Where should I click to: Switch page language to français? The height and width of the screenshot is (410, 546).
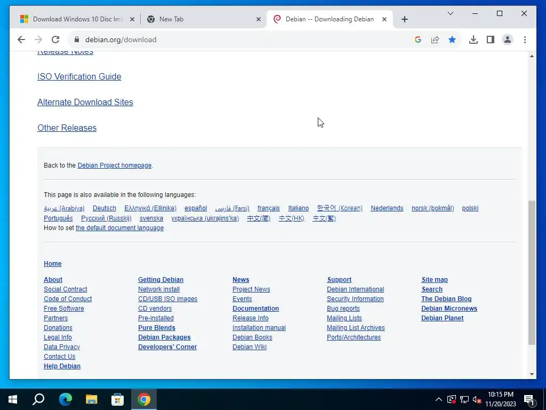tap(269, 208)
